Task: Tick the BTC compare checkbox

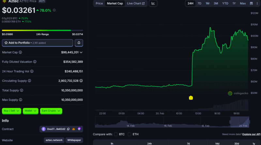Action: click(x=116, y=134)
